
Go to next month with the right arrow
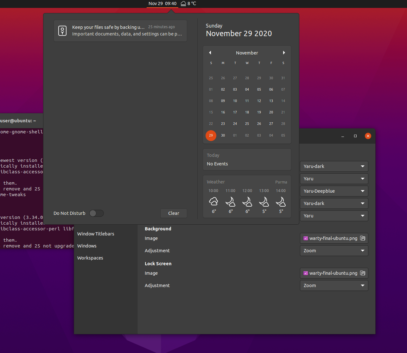click(284, 53)
